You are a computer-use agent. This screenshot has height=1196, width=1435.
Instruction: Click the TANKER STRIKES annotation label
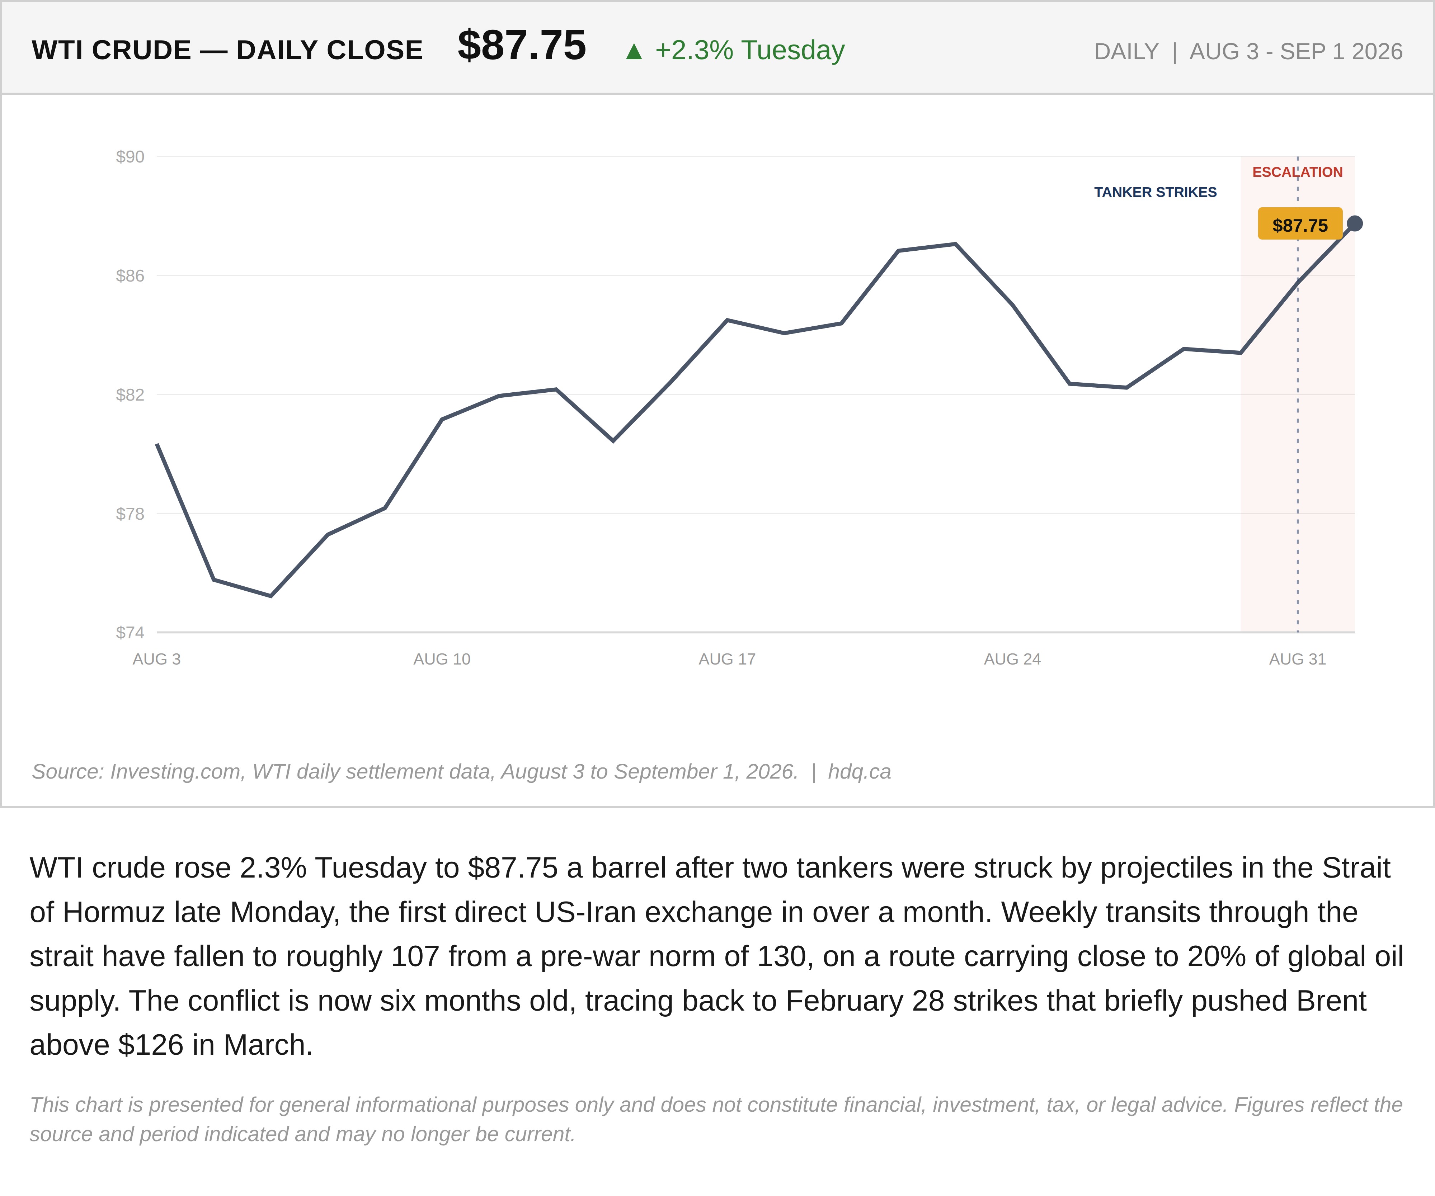pos(1155,192)
